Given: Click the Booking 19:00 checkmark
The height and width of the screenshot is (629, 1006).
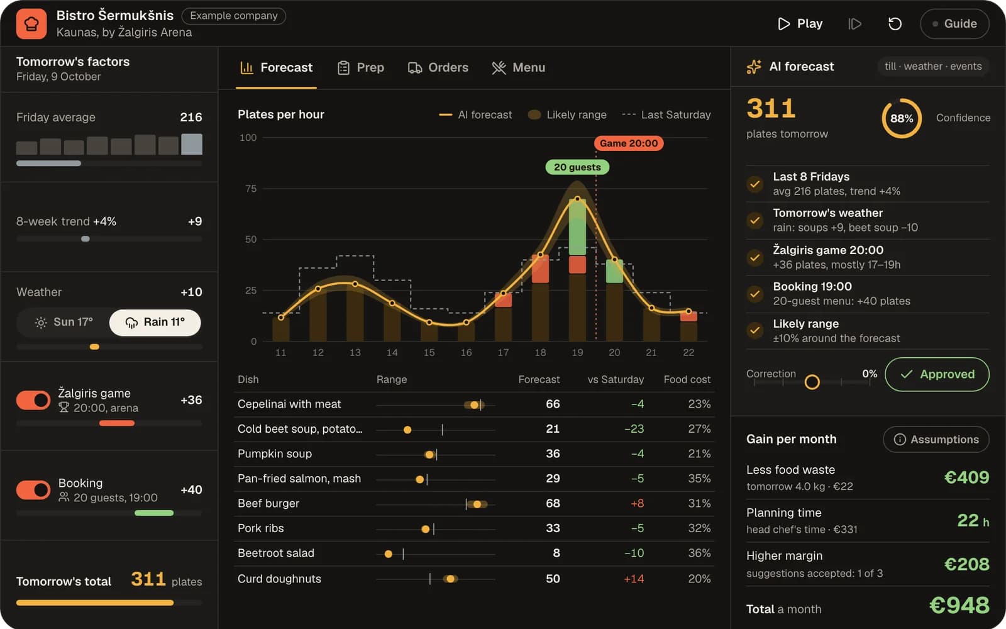Looking at the screenshot, I should click(x=754, y=294).
